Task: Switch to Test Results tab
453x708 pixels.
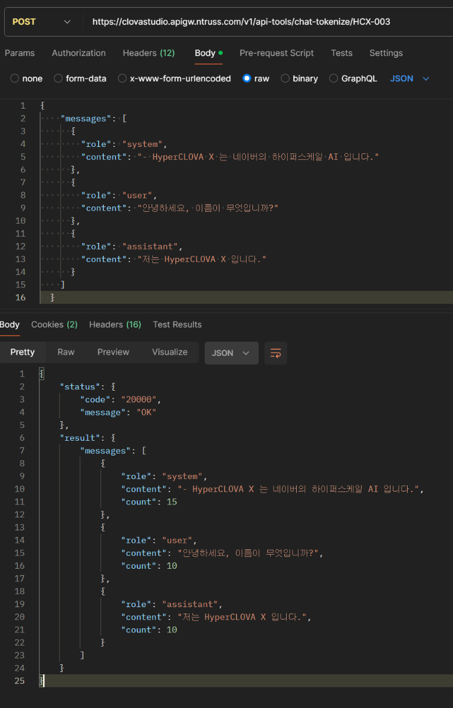Action: (177, 324)
